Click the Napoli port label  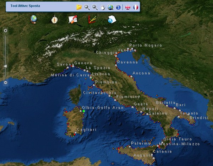pyautogui.click(x=150, y=109)
